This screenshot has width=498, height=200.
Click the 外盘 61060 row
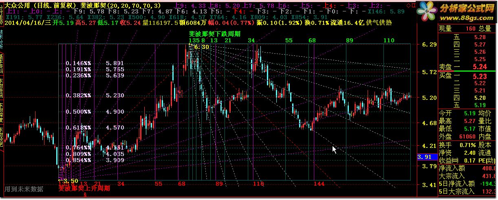pos(456,136)
